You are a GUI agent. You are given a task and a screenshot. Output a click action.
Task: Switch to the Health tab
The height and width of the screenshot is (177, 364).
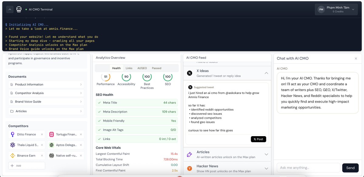pyautogui.click(x=116, y=68)
